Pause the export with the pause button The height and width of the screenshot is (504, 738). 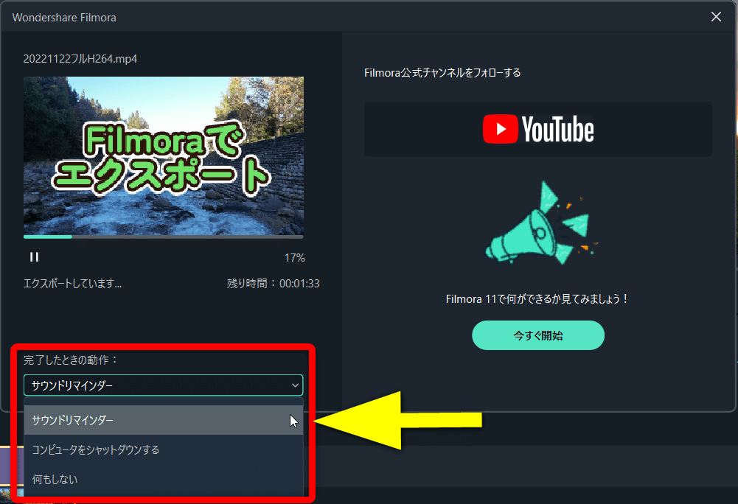pyautogui.click(x=35, y=257)
